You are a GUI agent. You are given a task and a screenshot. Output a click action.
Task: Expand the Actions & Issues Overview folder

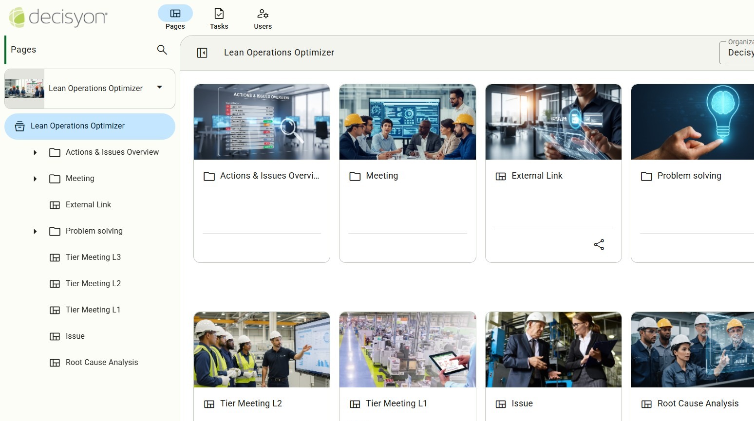35,152
